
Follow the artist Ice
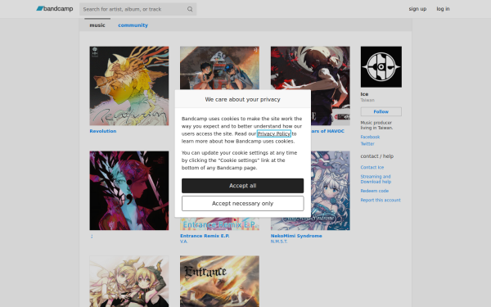pyautogui.click(x=381, y=111)
